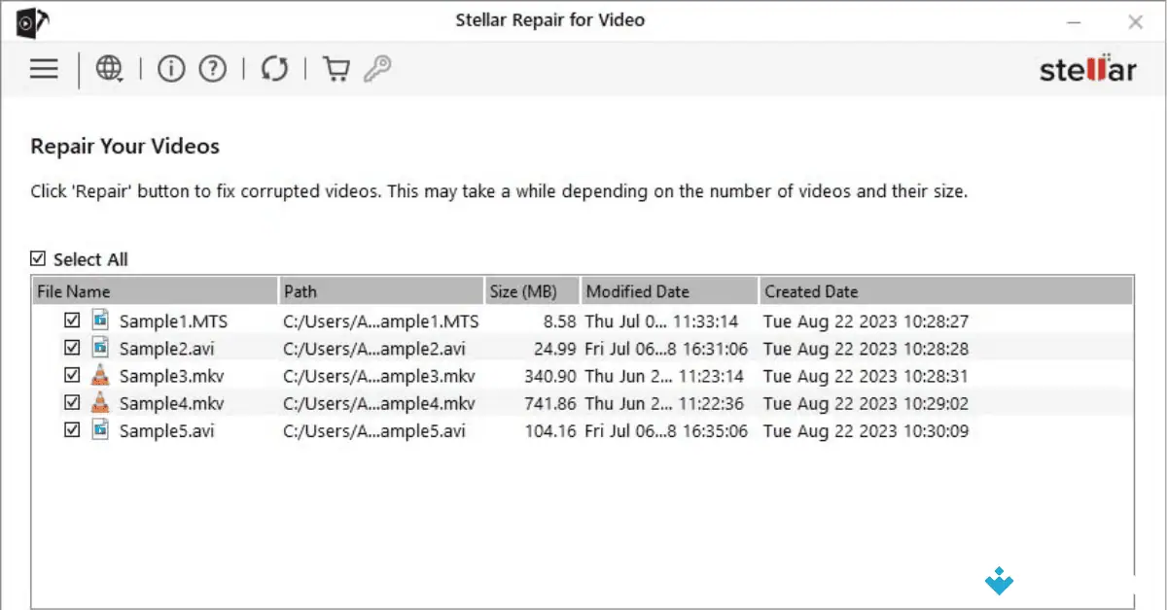
Task: Open the shopping cart purchase icon
Action: (335, 69)
